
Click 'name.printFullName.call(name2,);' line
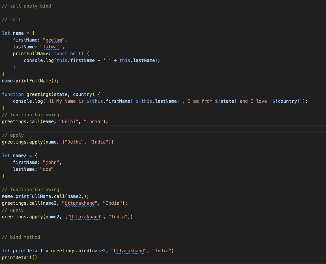45,196
